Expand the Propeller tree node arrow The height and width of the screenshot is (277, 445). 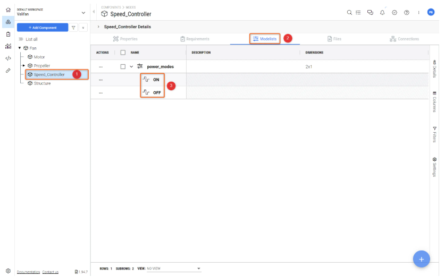pos(23,65)
